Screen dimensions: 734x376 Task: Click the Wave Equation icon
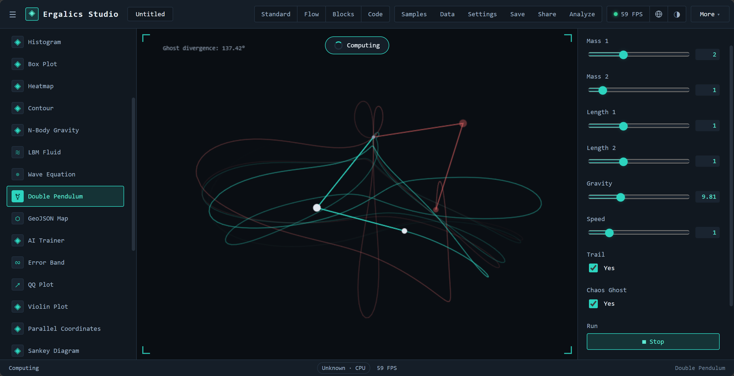18,174
